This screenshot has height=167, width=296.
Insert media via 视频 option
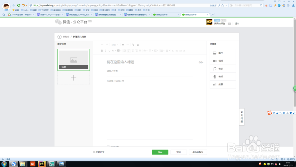point(223,61)
